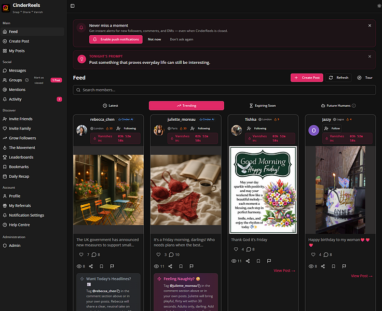Copy @juliette_moreau tag with copy icon

click(199, 286)
